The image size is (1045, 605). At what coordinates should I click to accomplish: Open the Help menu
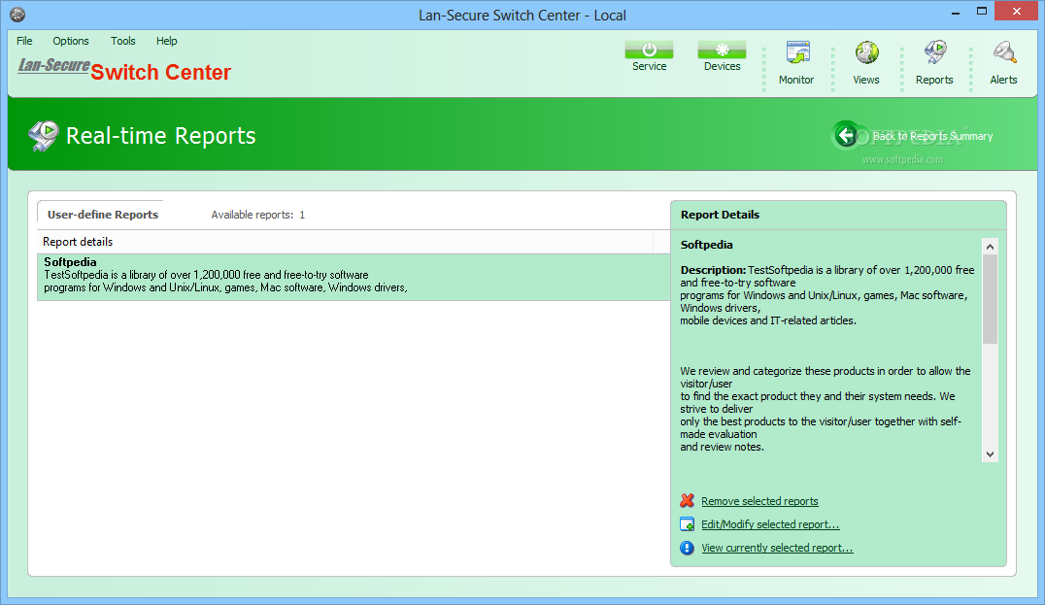pyautogui.click(x=167, y=41)
